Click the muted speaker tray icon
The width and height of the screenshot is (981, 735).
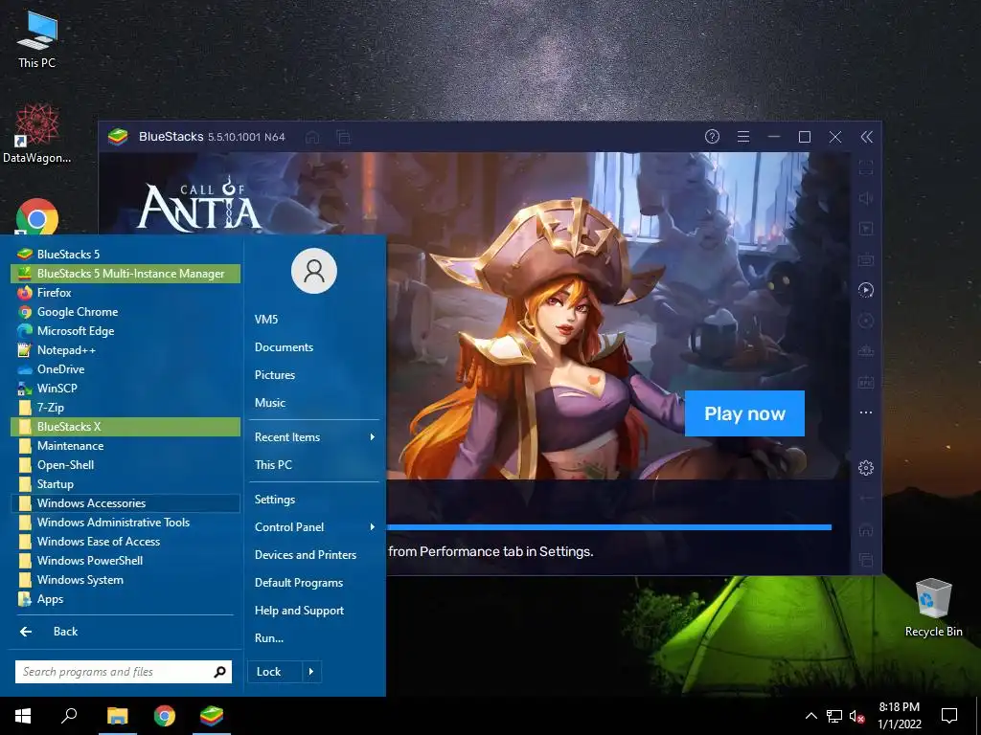point(857,716)
